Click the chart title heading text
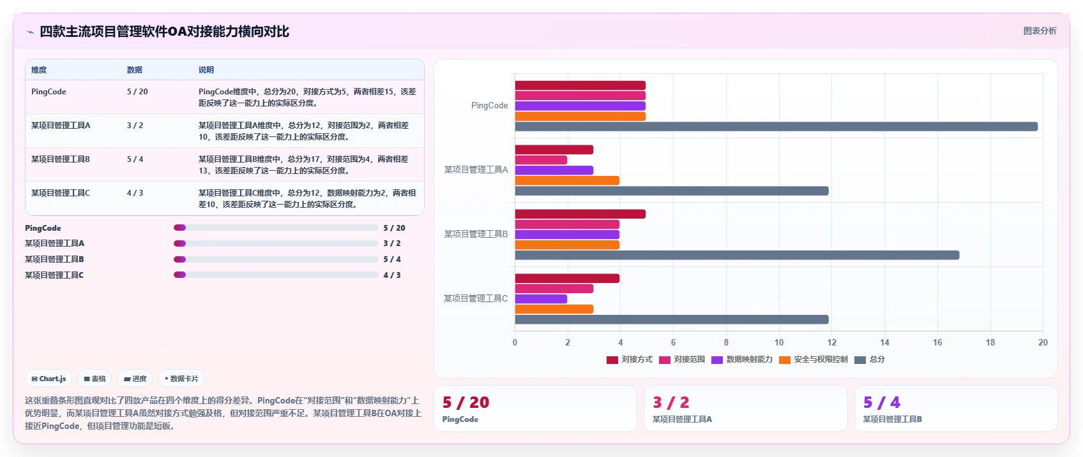The image size is (1083, 457). (x=165, y=32)
